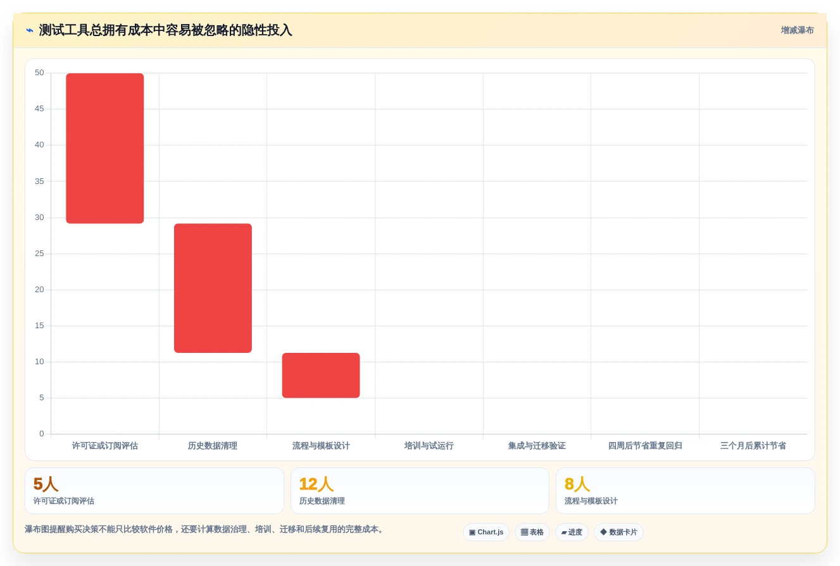The width and height of the screenshot is (840, 566).
Task: Click the 增减瀑布 label in the header
Action: coord(797,30)
